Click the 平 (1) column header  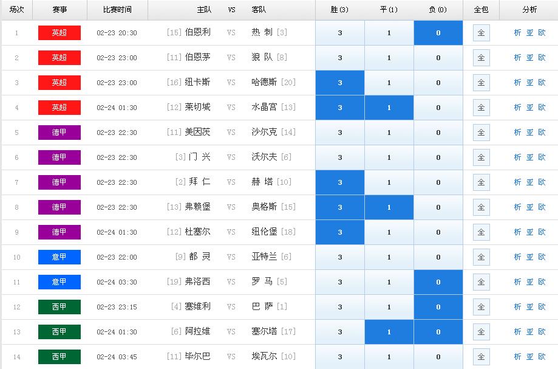point(389,10)
